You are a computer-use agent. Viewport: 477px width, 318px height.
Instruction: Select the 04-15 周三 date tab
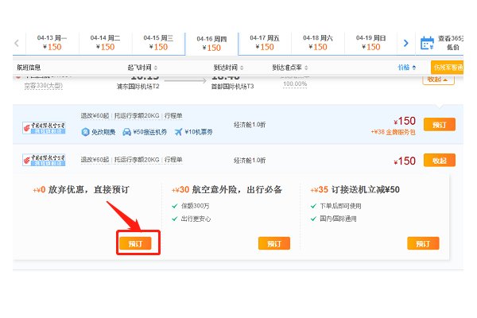[158, 43]
